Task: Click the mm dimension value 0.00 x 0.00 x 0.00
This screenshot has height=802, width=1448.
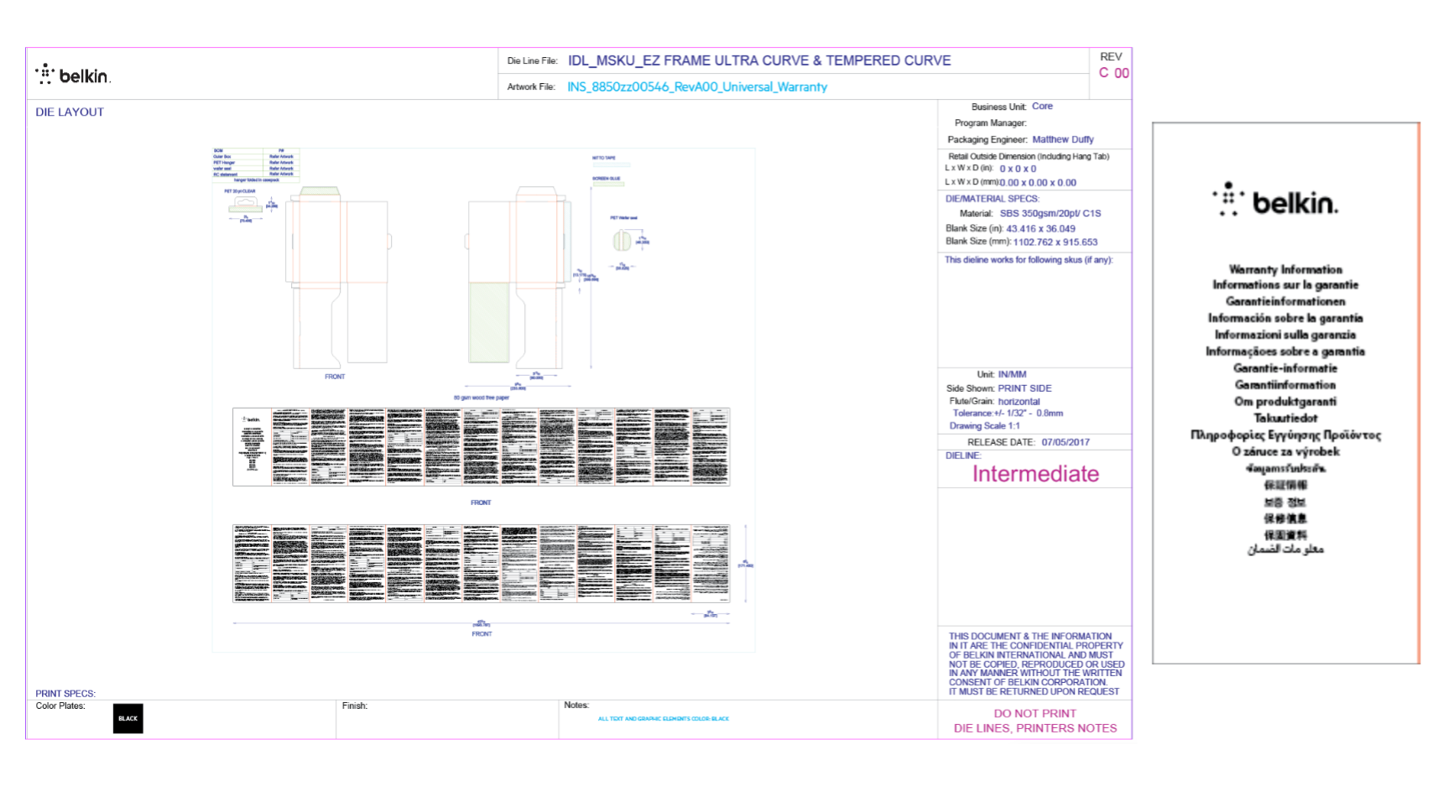Action: (x=1038, y=182)
